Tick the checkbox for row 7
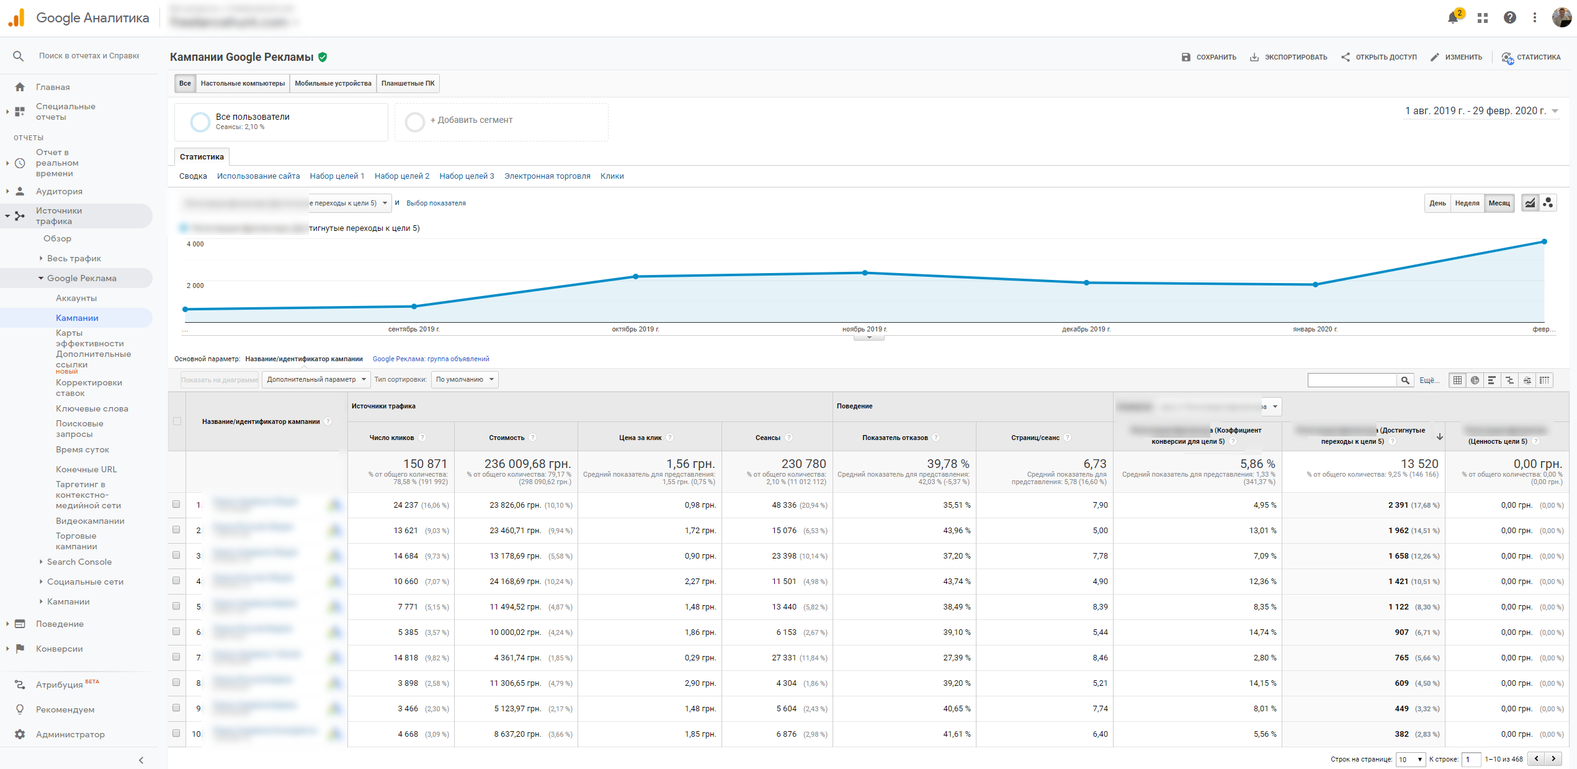 pos(176,657)
